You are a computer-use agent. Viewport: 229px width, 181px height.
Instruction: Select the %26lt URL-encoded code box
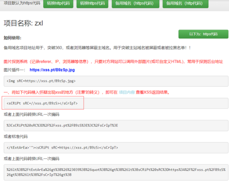point(116,172)
